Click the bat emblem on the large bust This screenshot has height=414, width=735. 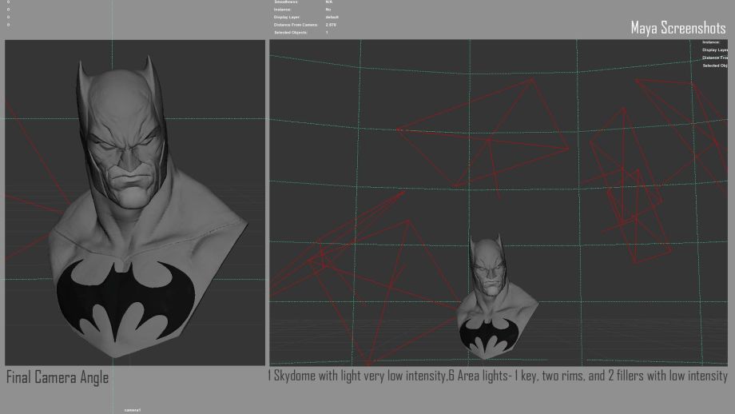click(125, 299)
